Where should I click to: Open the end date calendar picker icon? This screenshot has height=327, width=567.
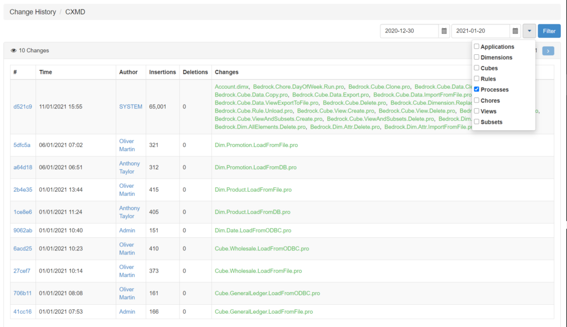coord(515,31)
